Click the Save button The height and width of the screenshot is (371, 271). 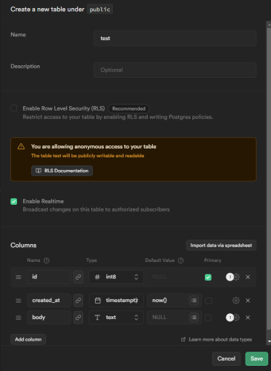[257, 358]
